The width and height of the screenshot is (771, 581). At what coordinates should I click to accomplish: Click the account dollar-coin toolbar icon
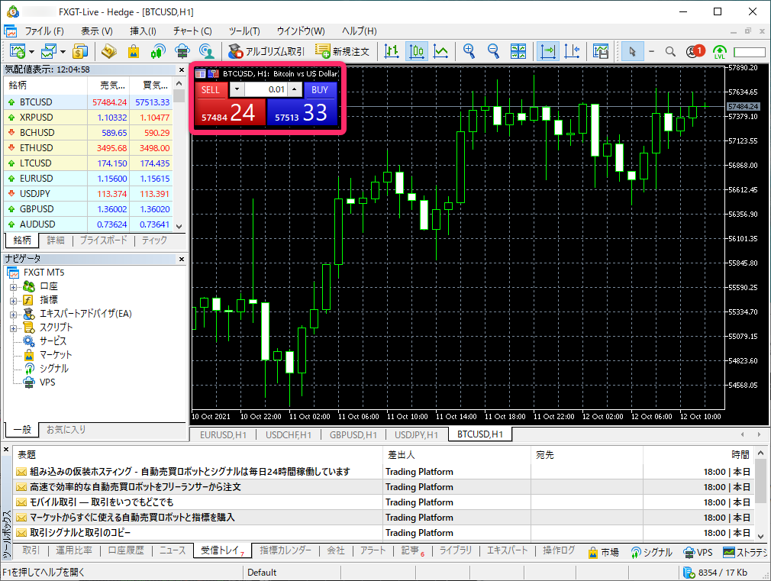point(80,51)
